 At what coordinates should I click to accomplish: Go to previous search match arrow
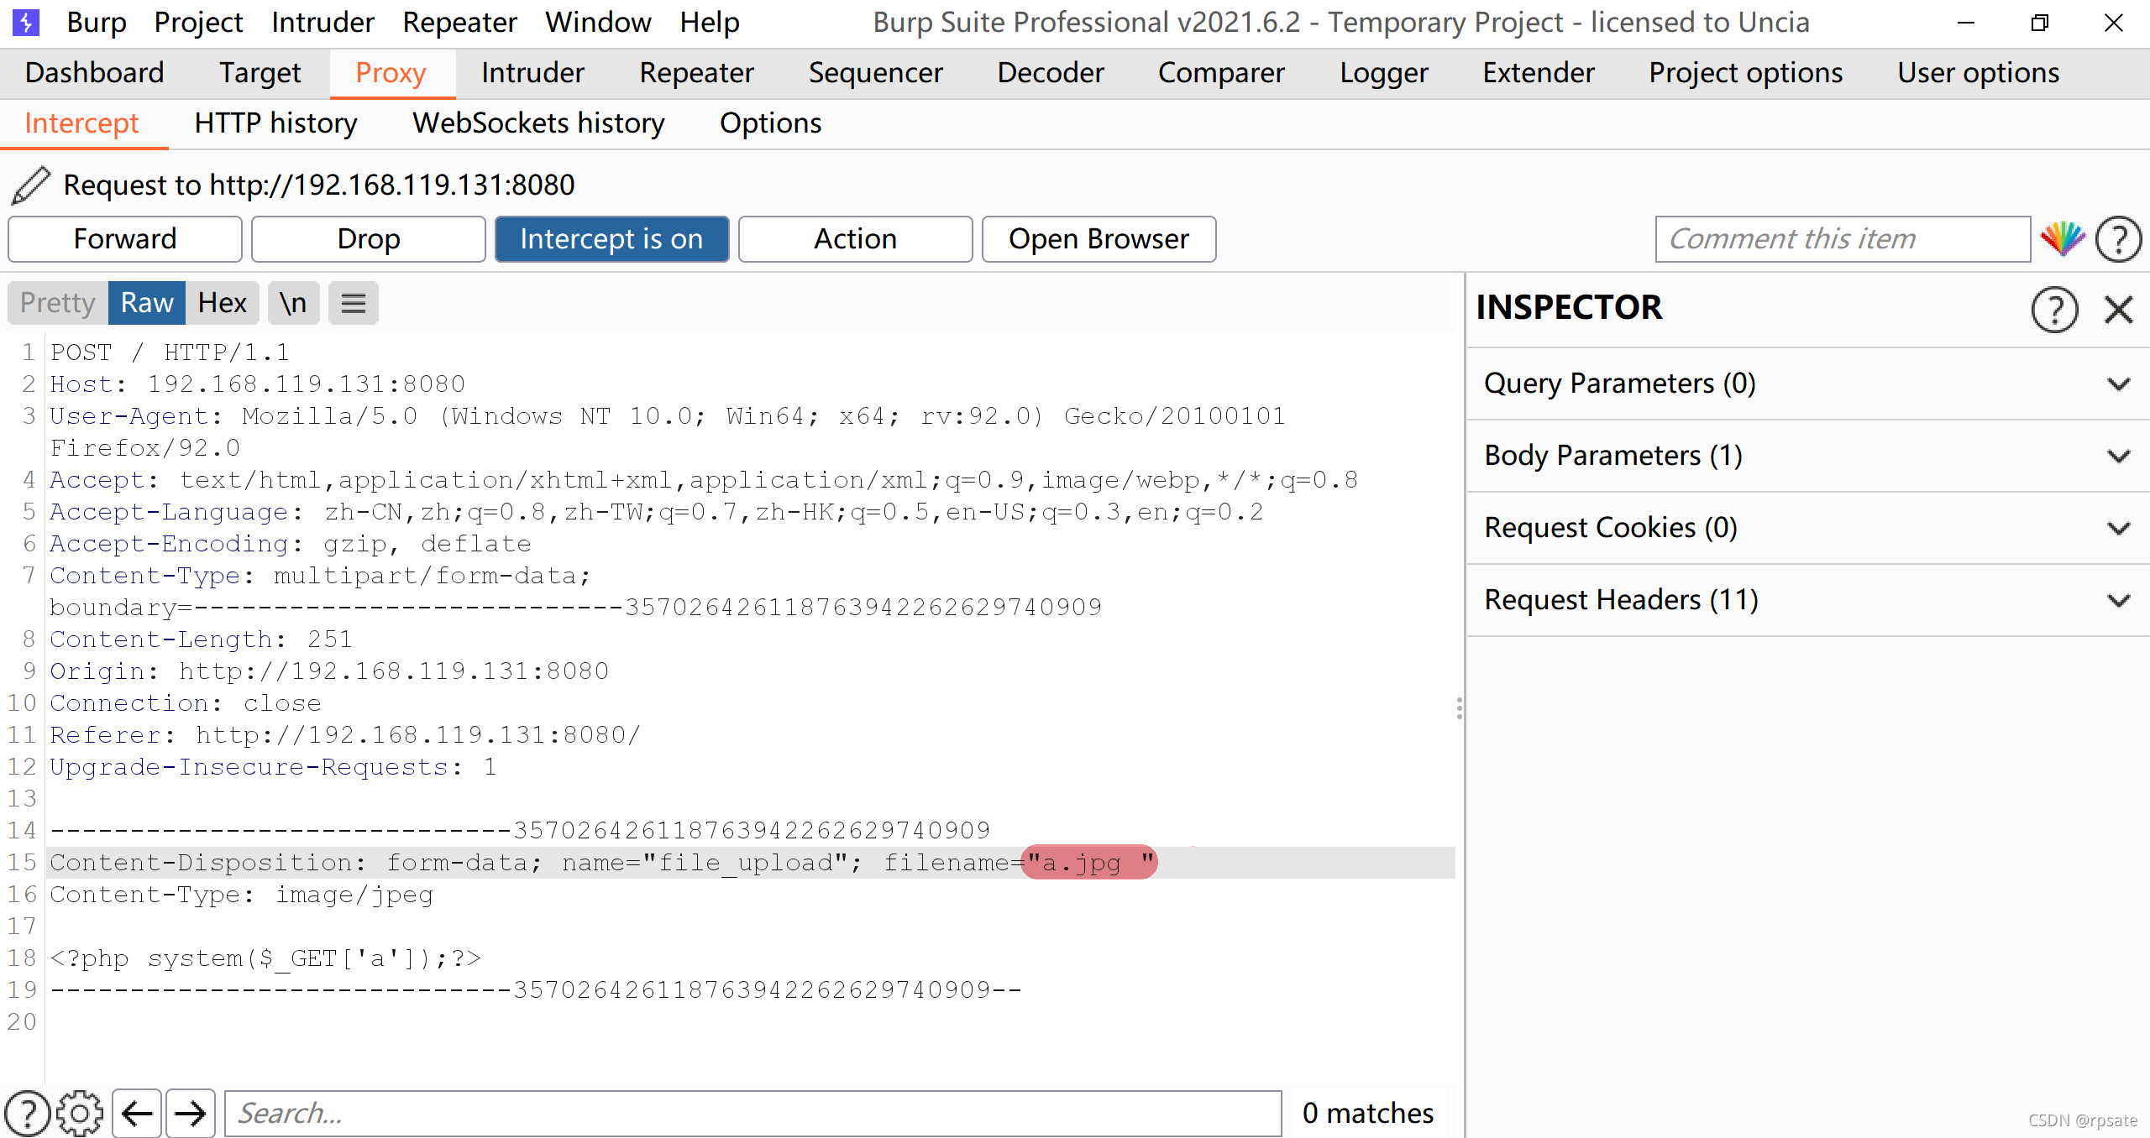137,1113
